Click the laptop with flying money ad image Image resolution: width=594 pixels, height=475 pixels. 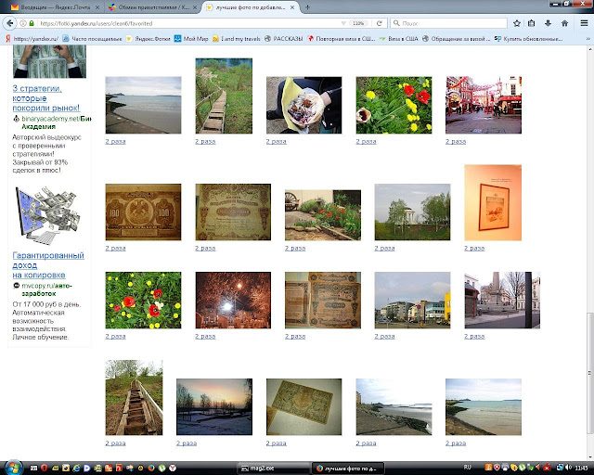47,215
